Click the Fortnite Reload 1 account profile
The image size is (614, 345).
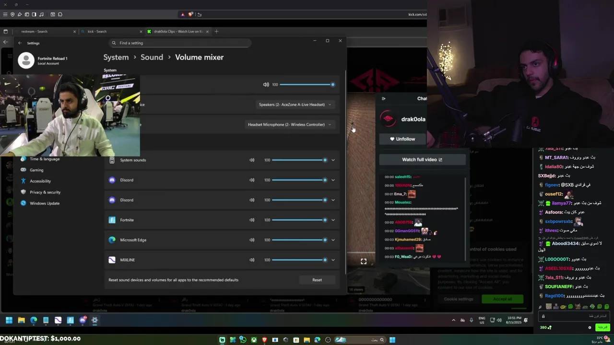(43, 60)
